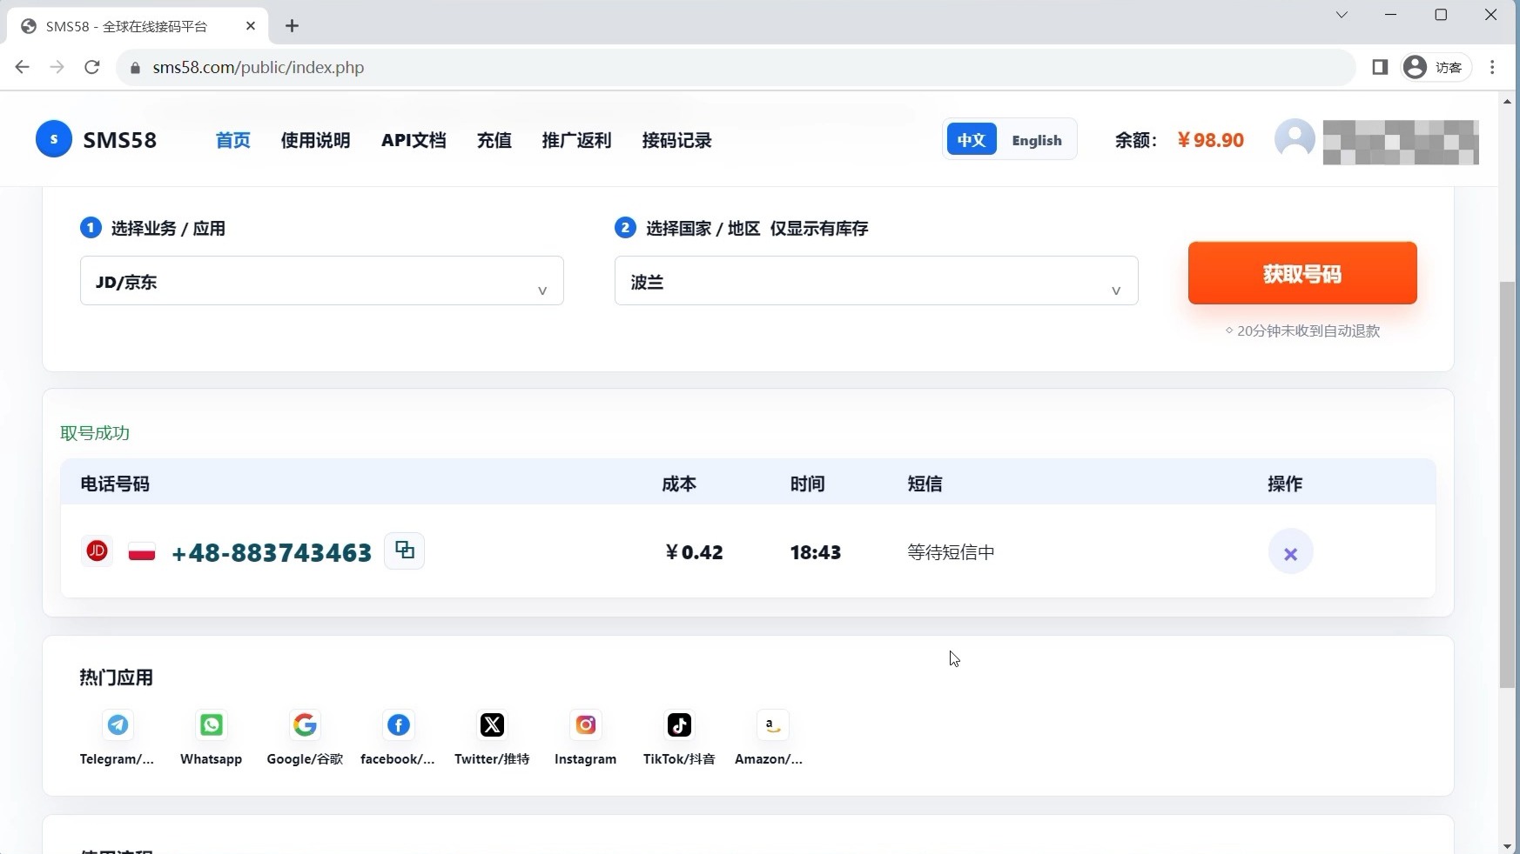
Task: Click the balance amount ¥98.90
Action: [x=1210, y=140]
